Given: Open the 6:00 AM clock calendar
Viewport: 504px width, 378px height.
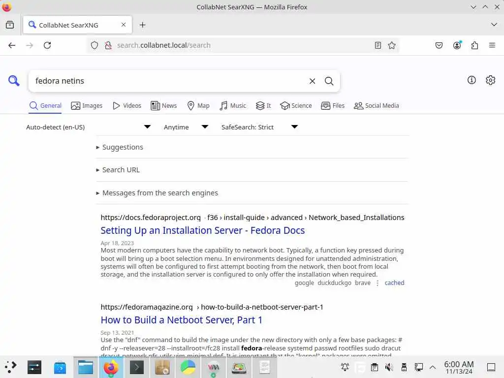Looking at the screenshot, I should [459, 367].
